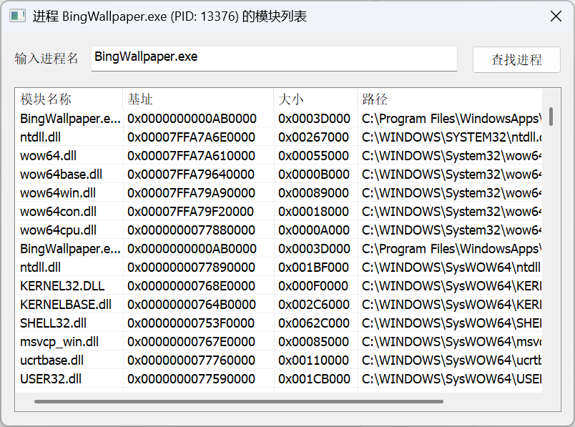This screenshot has height=427, width=575.
Task: Click size value 0x002C6000
Action: (x=314, y=305)
